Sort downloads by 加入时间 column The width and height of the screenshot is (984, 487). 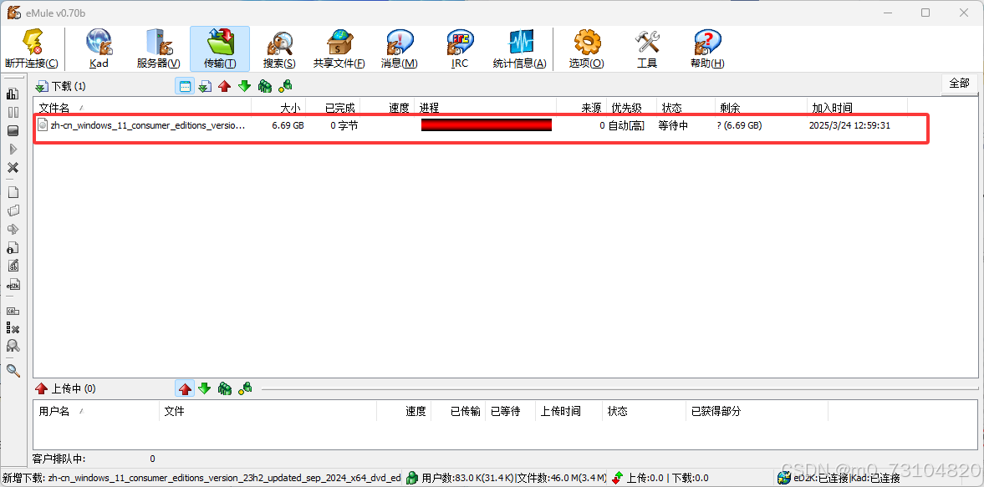(x=857, y=108)
